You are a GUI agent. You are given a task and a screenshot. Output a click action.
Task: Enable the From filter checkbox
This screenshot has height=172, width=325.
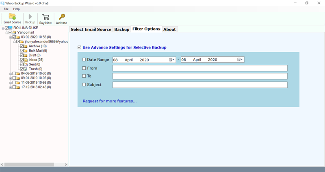click(84, 68)
